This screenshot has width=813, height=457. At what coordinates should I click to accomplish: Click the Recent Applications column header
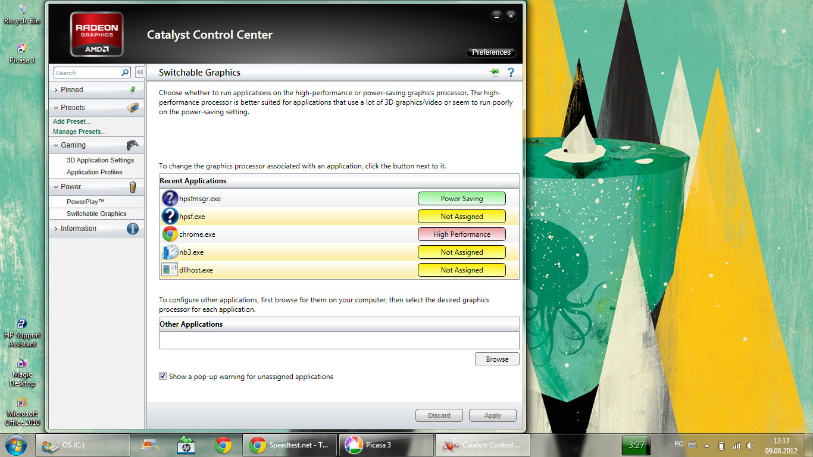tap(339, 181)
